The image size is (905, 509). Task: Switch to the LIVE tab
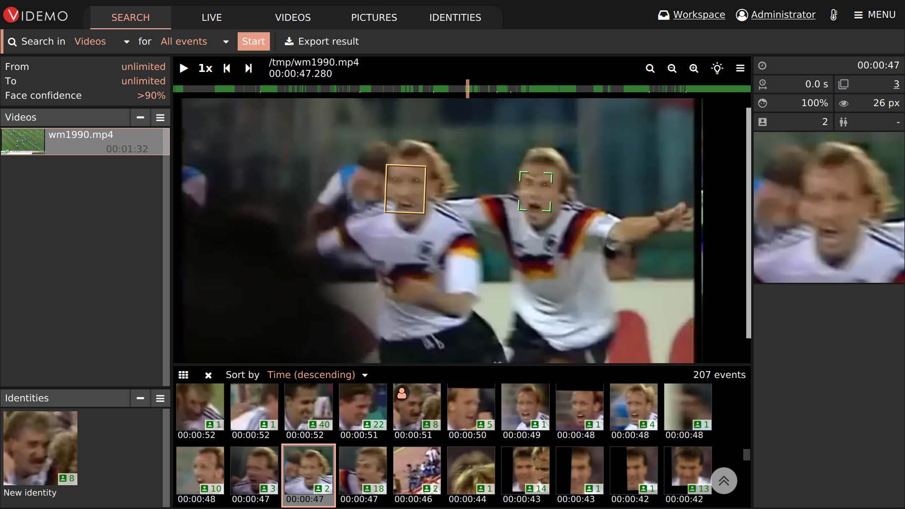click(x=212, y=17)
